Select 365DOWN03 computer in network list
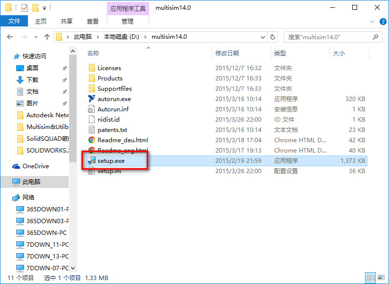389x284 pixels. coord(42,221)
